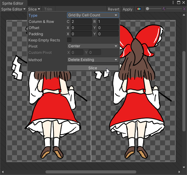This screenshot has height=175, width=187.
Task: Click the mip level slider track
Action: [174, 9]
